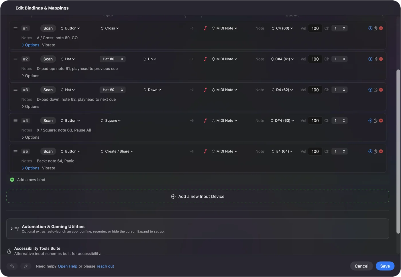401x277 pixels.
Task: Click the vertical scrollbar thumb
Action: [x=398, y=152]
